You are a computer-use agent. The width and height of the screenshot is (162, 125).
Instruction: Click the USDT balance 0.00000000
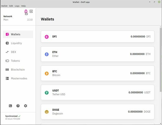[136, 92]
